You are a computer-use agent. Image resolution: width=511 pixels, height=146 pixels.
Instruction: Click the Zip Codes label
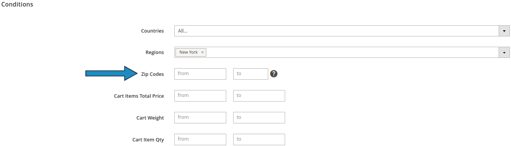[152, 74]
